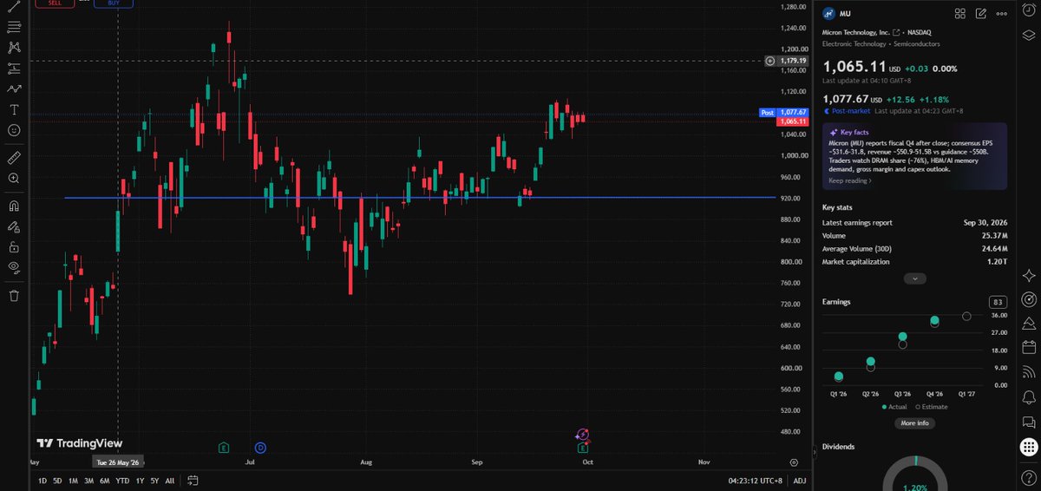Viewport: 1041px width, 491px height.
Task: Open the help question mark icon
Action: 1028,476
